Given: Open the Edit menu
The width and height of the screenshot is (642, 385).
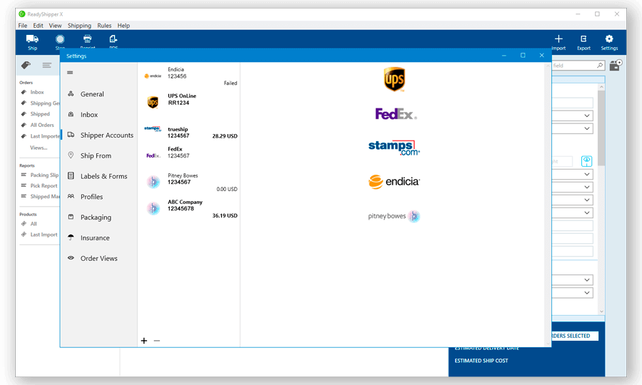Looking at the screenshot, I should pyautogui.click(x=38, y=26).
